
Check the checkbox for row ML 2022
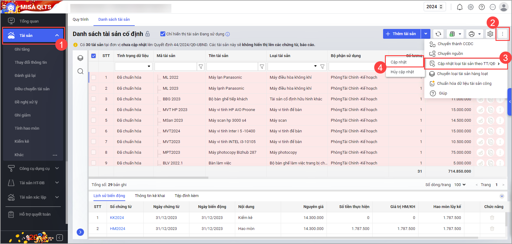93,77
